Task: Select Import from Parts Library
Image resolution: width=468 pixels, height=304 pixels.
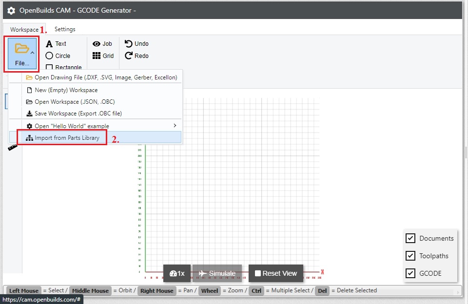Action: pyautogui.click(x=96, y=137)
